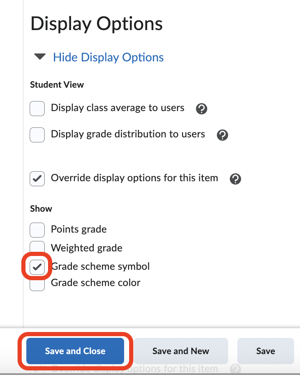Enable Display class average to users checkbox
This screenshot has width=300, height=375.
37,109
